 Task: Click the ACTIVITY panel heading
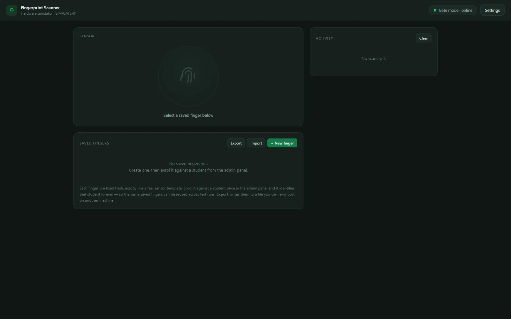324,38
